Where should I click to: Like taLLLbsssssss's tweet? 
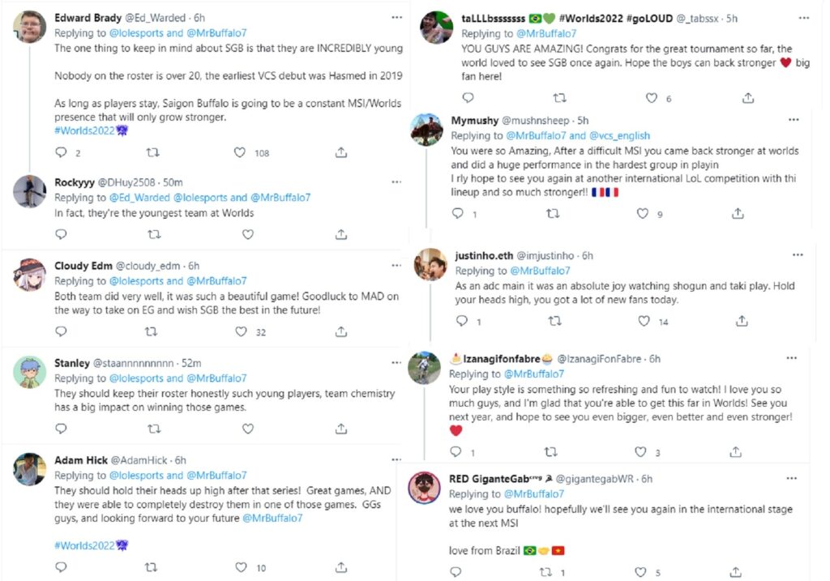tap(652, 98)
